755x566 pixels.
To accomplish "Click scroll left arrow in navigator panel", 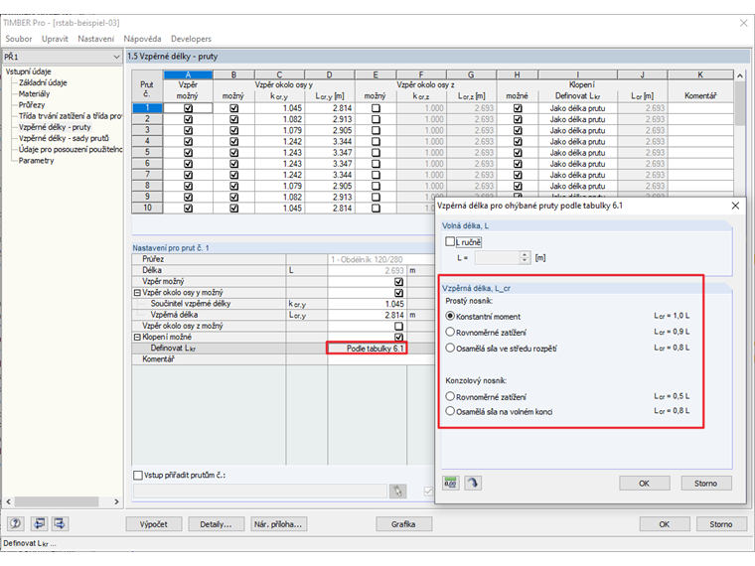I will tap(8, 501).
